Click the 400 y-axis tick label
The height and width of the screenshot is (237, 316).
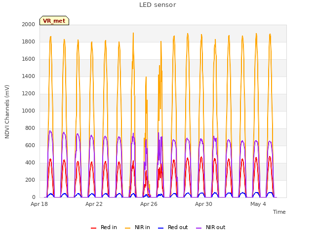[x=30, y=162]
